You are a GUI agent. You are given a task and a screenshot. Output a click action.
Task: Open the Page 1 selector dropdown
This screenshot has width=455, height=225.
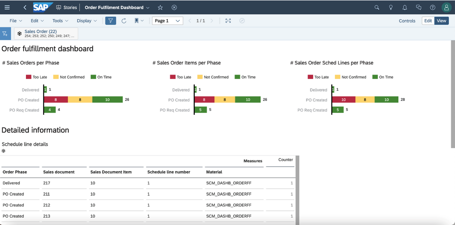pyautogui.click(x=167, y=21)
